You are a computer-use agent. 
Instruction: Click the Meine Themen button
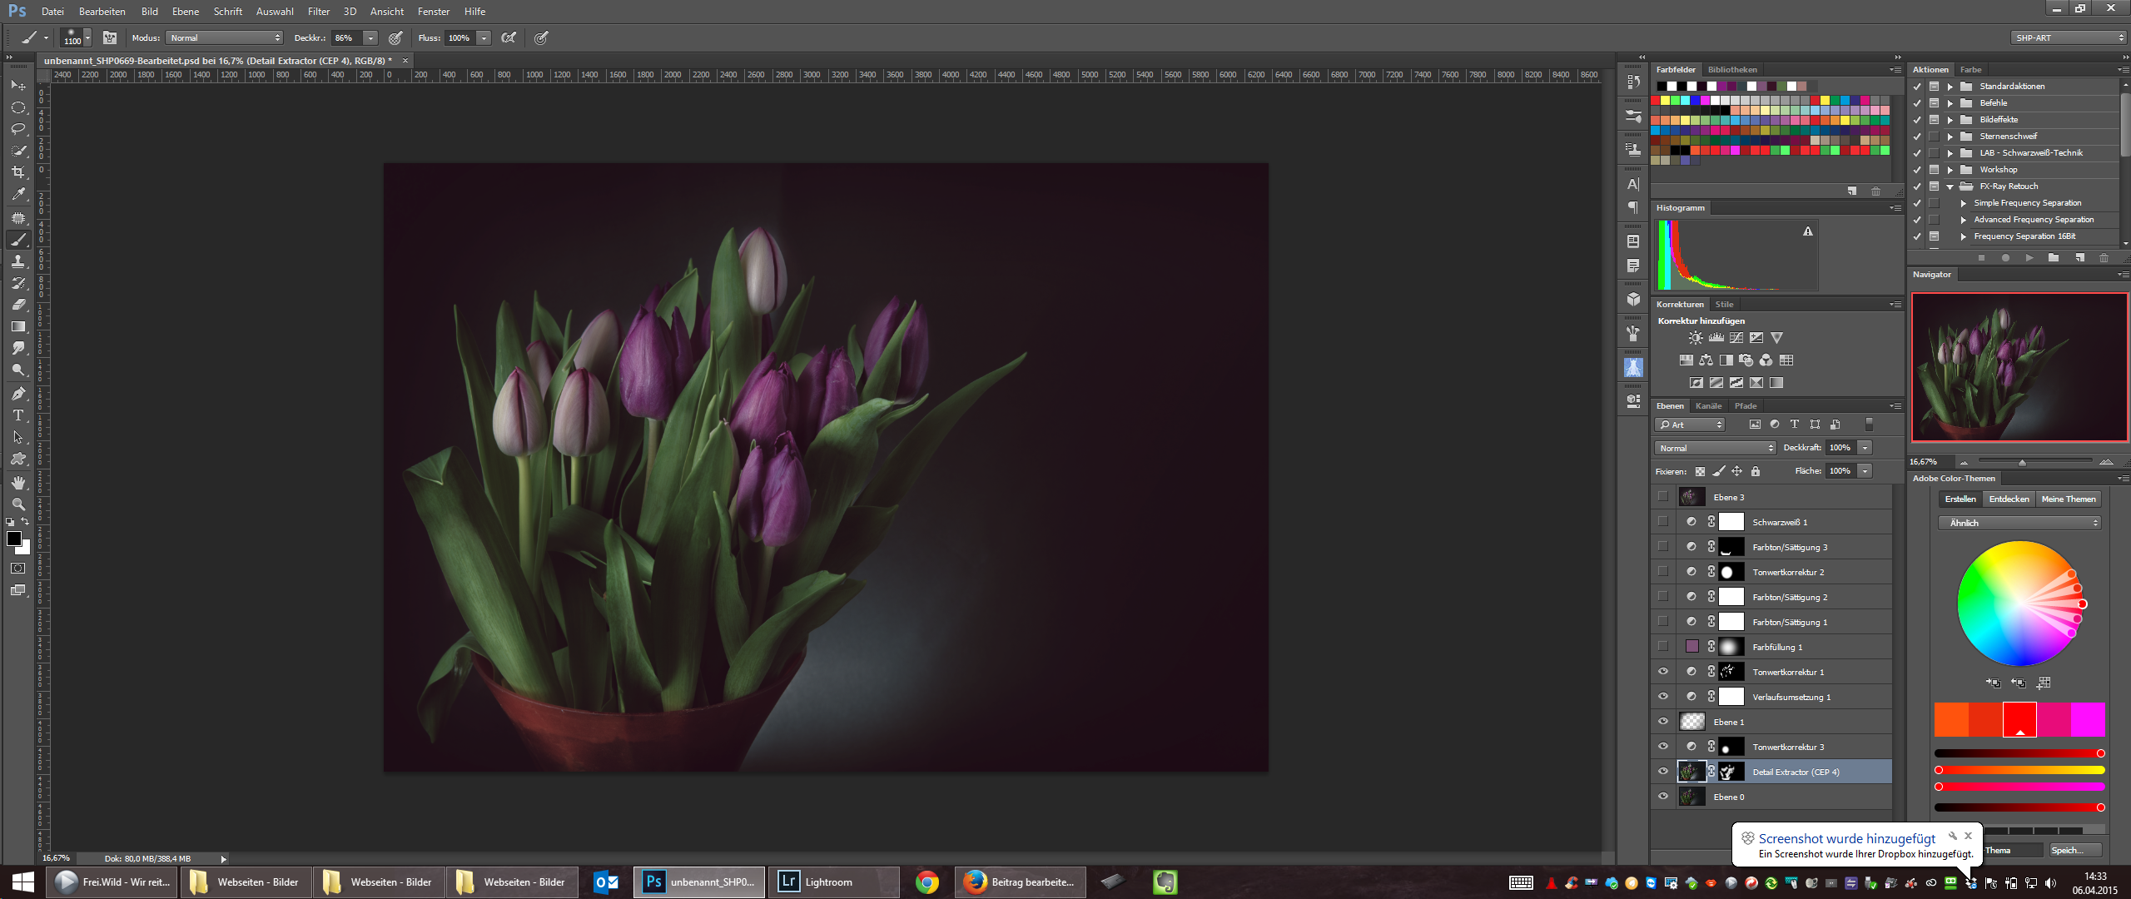pyautogui.click(x=2069, y=499)
